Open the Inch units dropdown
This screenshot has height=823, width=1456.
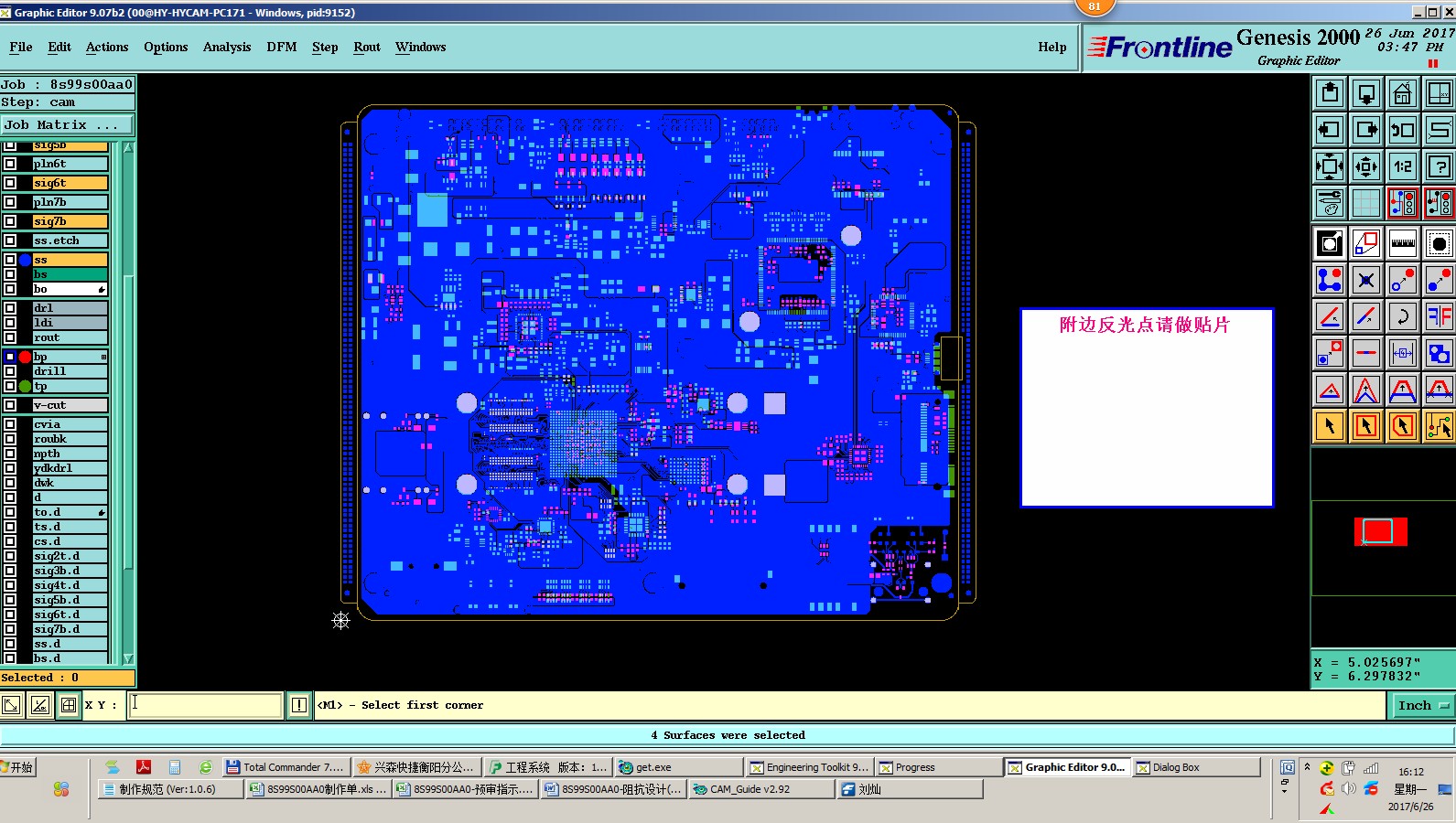[1423, 705]
